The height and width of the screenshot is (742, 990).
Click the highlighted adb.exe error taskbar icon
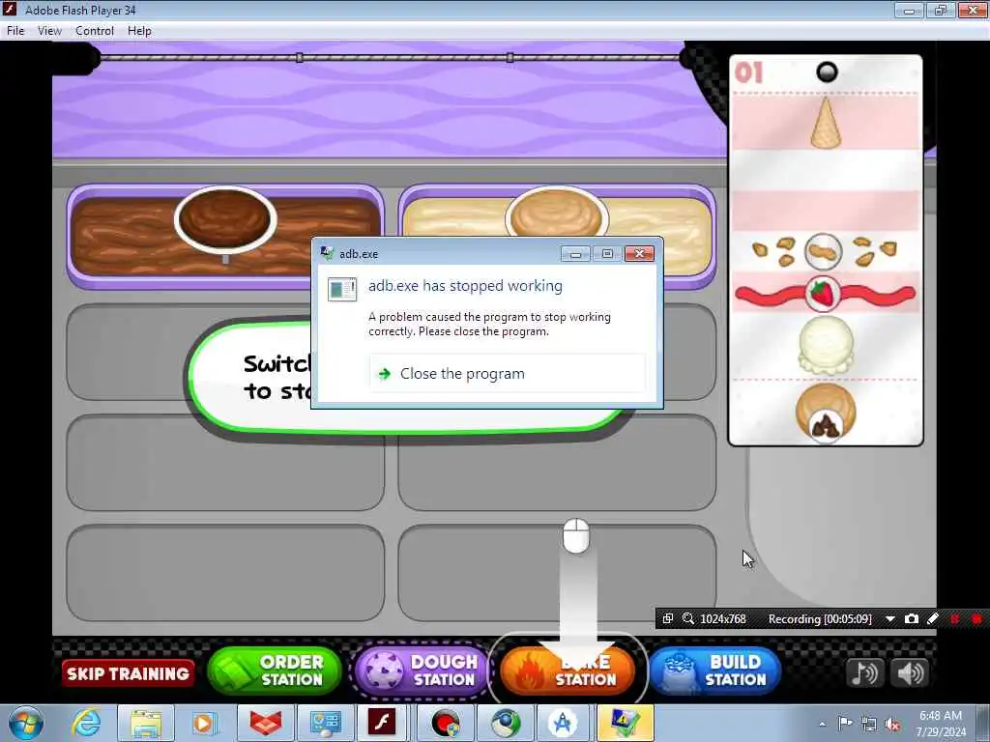[x=626, y=723]
